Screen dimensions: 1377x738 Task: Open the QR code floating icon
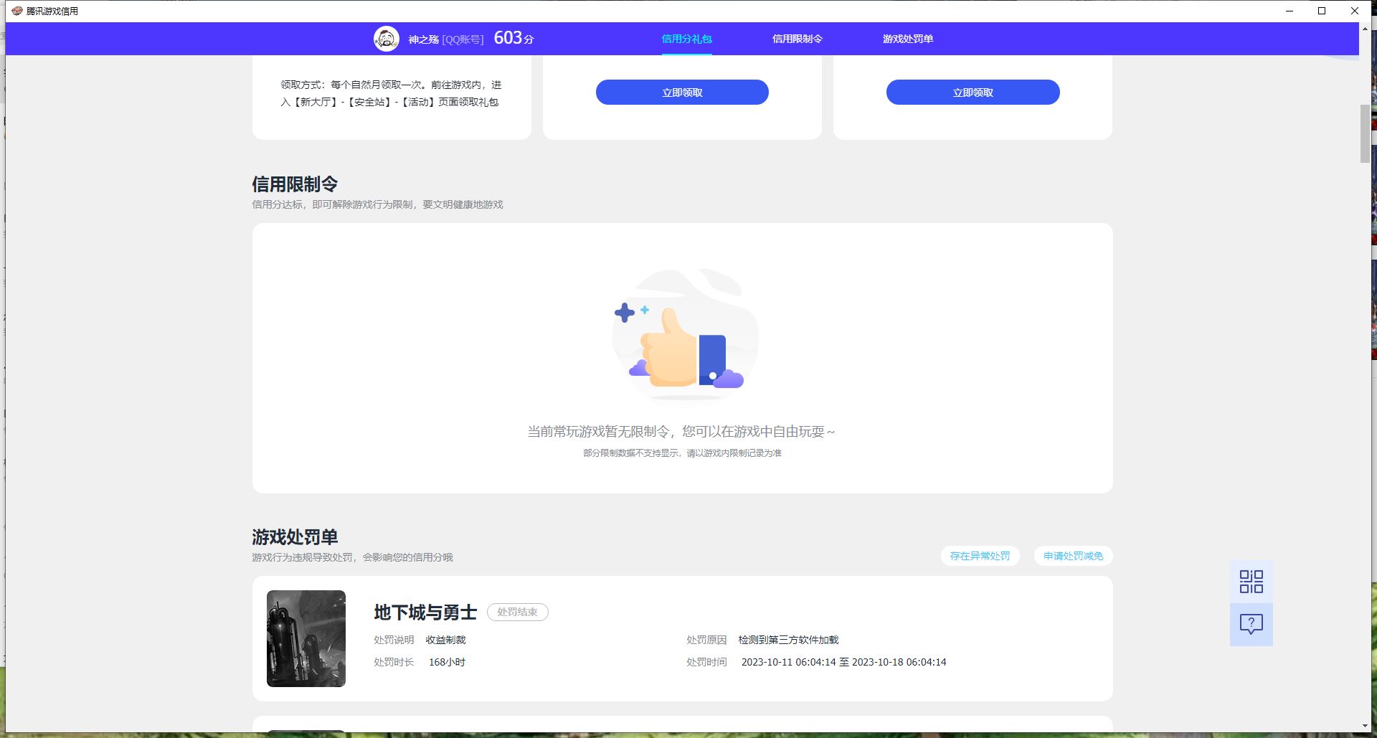click(1251, 582)
